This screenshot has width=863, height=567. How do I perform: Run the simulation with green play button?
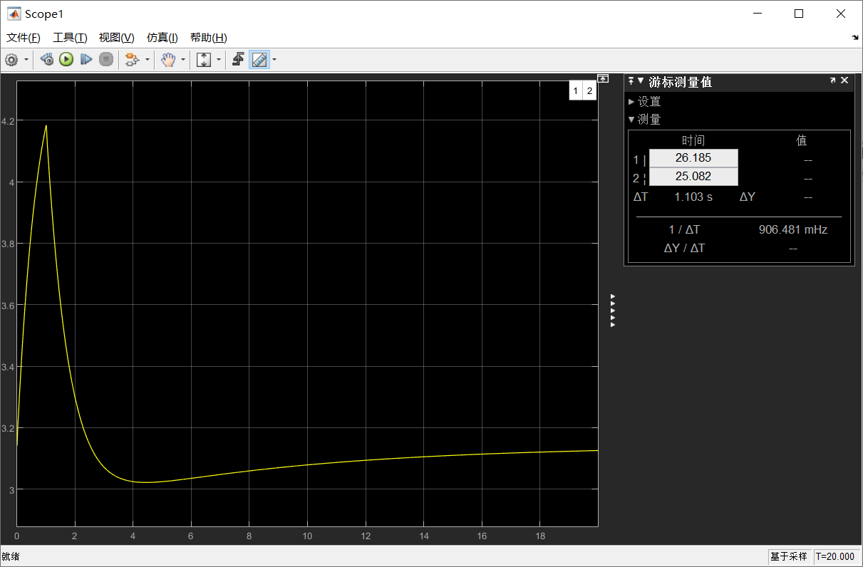pyautogui.click(x=66, y=60)
